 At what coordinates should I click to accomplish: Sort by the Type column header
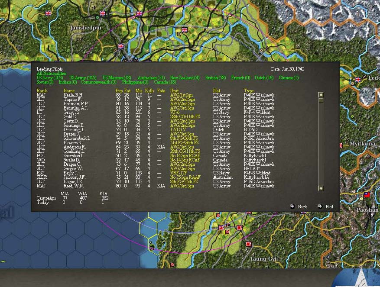coord(249,90)
